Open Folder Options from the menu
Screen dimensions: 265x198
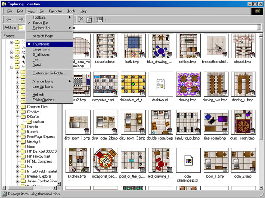50,100
